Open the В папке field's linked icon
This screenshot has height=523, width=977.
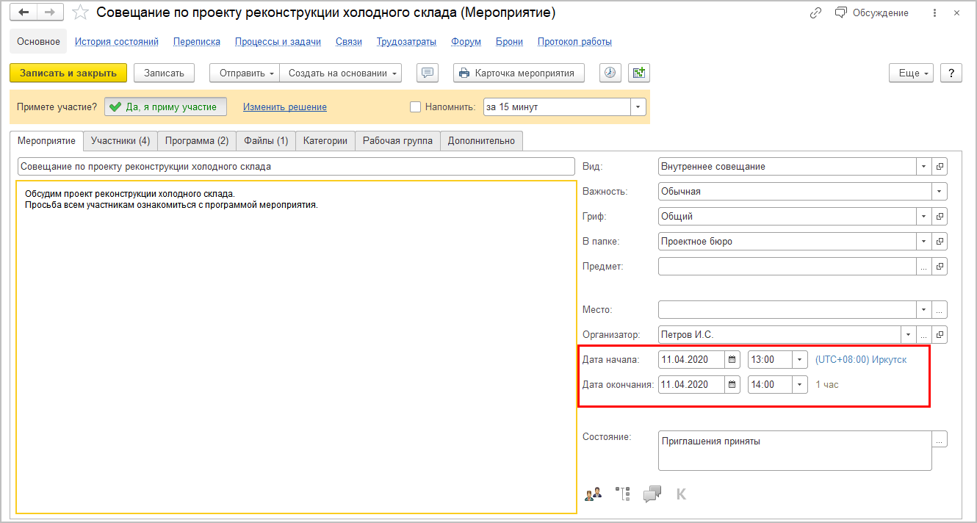pyautogui.click(x=940, y=241)
